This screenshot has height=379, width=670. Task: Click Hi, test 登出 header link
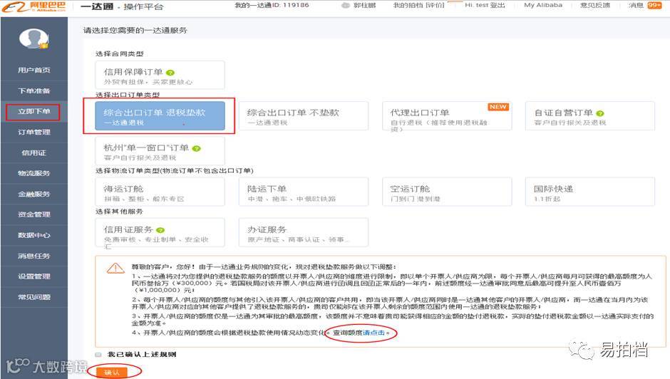tap(485, 5)
